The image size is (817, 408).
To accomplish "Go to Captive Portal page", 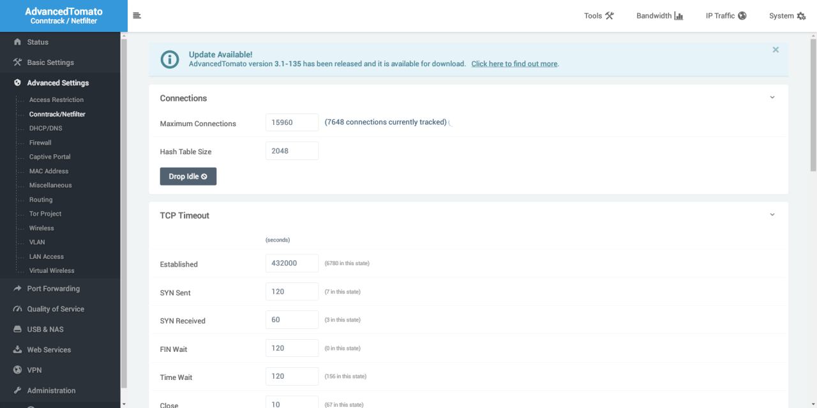I will coord(50,157).
